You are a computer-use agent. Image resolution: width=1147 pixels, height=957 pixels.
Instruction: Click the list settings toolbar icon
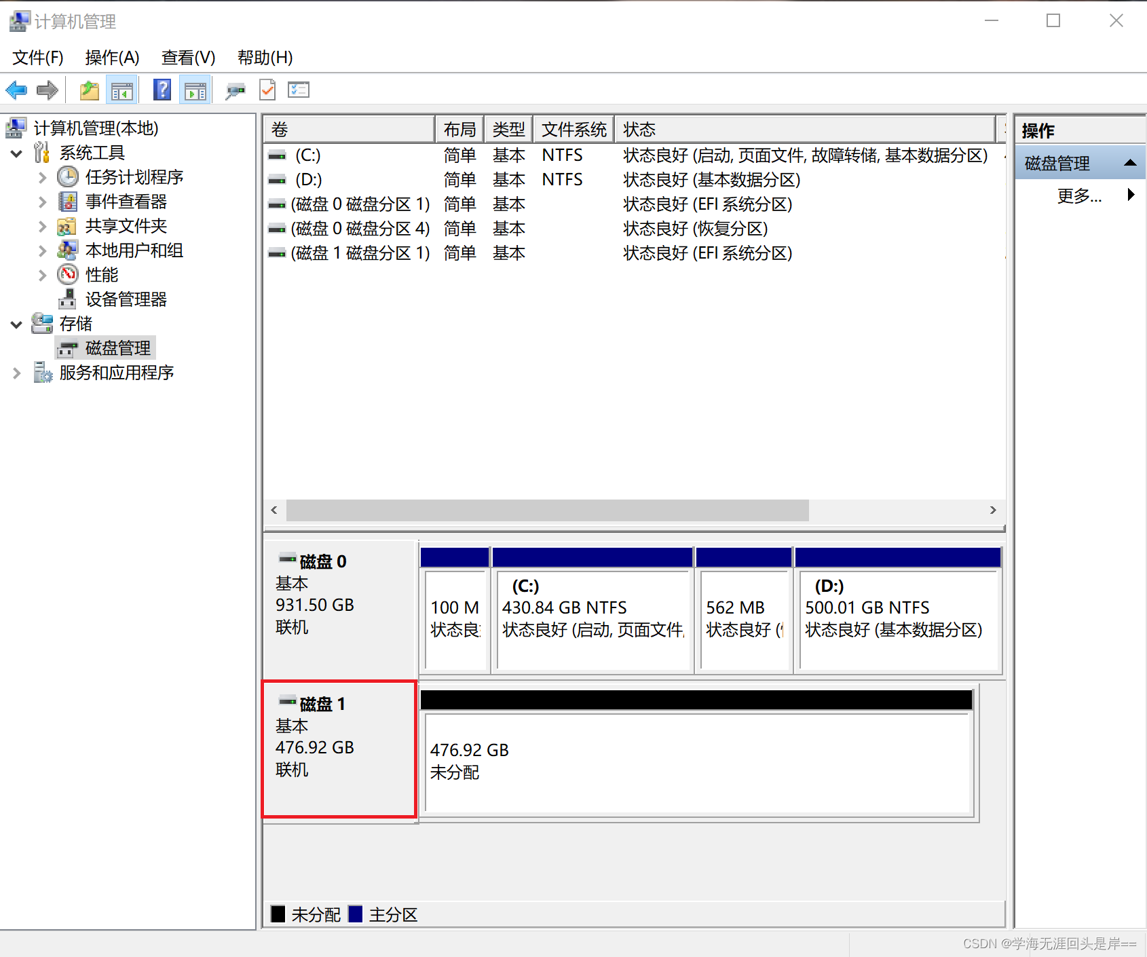tap(299, 90)
